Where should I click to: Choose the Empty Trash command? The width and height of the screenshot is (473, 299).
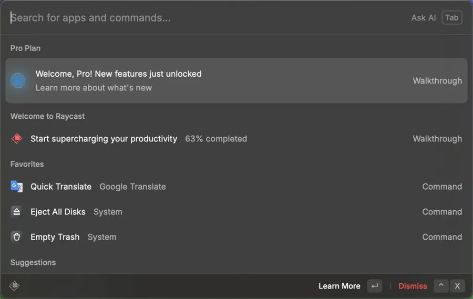[55, 237]
